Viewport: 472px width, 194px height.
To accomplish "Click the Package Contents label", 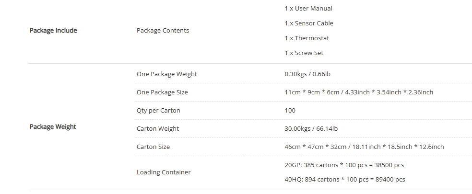I will pyautogui.click(x=163, y=30).
